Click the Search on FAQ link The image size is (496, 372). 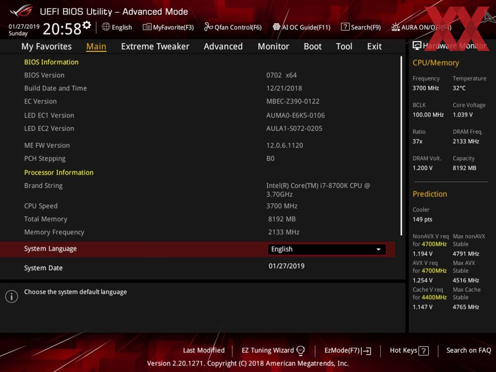click(469, 350)
